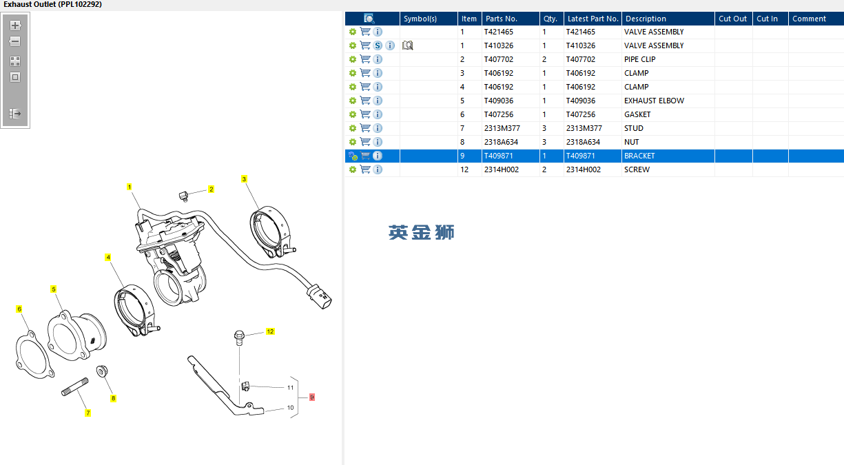The width and height of the screenshot is (844, 465).
Task: Select callout 12 for the screw
Action: pos(270,331)
